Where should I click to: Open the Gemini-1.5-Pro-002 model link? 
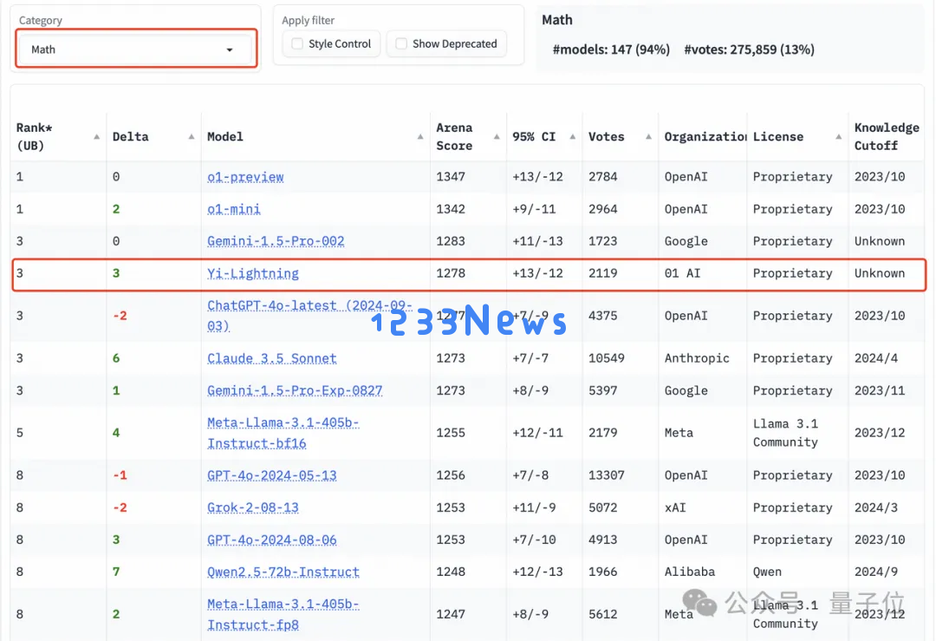pos(276,241)
